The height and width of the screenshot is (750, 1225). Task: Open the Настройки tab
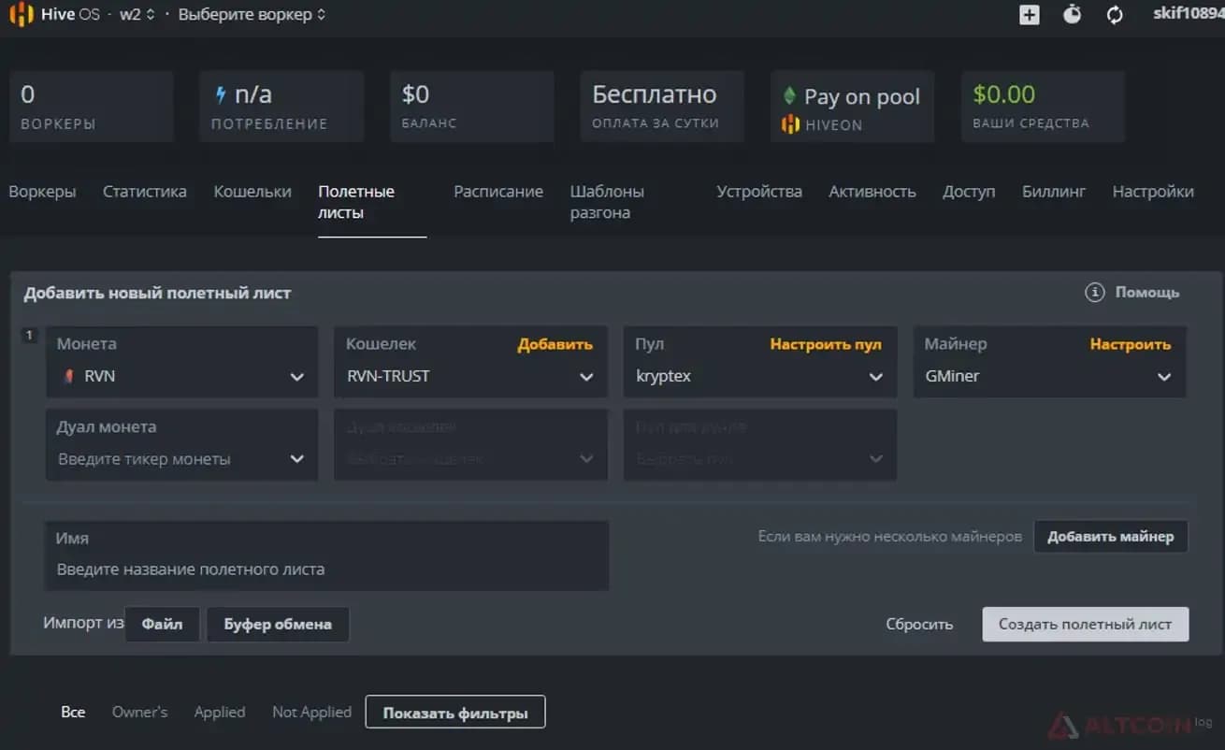pos(1153,192)
